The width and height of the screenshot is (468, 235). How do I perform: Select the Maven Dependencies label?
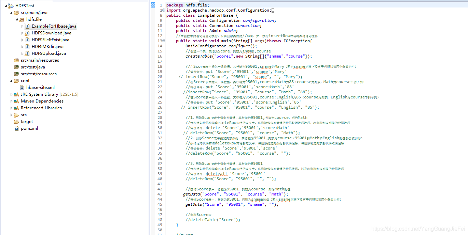[x=42, y=101]
